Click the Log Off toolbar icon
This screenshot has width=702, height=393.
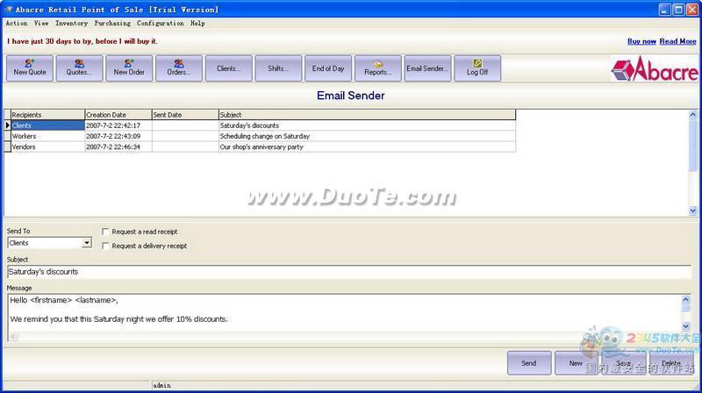[x=477, y=68]
